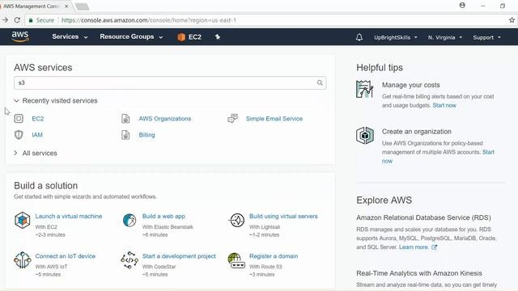
Task: Click the AWS logo in the navigation bar
Action: pyautogui.click(x=20, y=36)
